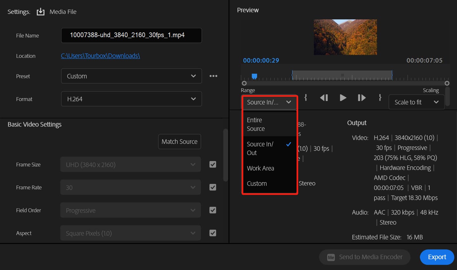Click the Media File import icon
Screen dimensions: 457x270
(x=41, y=12)
